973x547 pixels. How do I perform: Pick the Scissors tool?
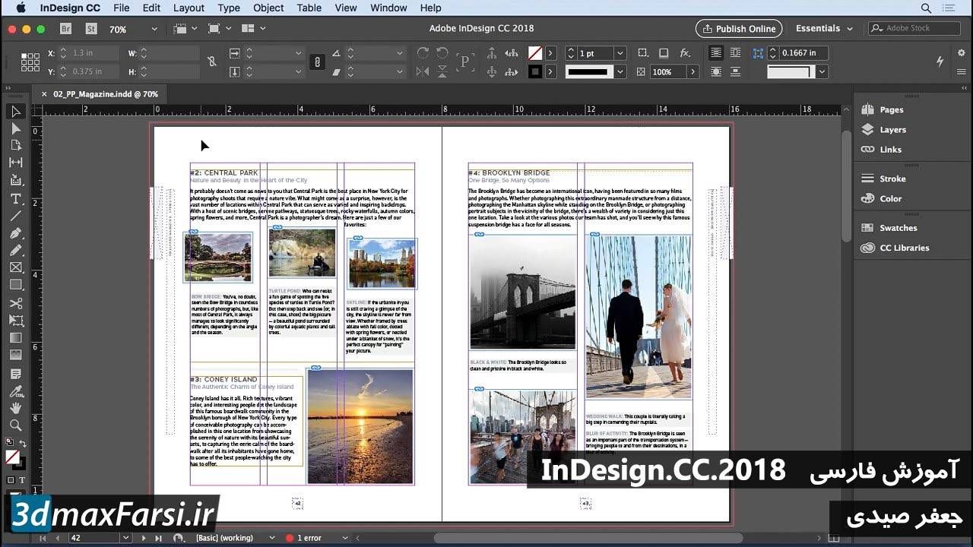pos(15,303)
